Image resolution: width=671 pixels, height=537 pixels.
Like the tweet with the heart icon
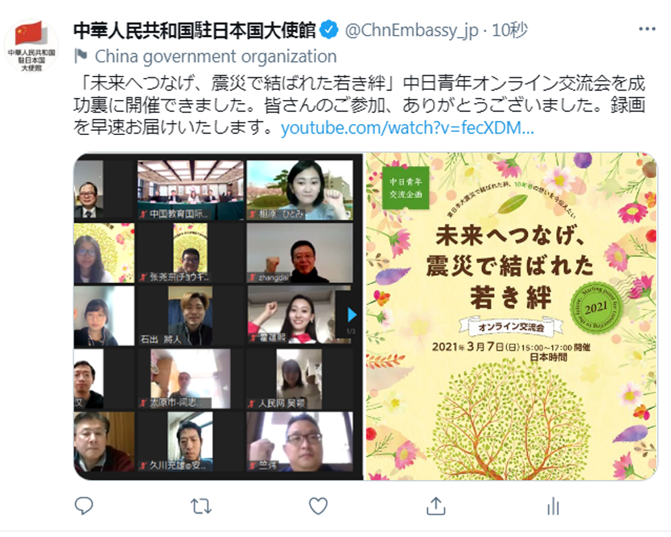click(318, 506)
